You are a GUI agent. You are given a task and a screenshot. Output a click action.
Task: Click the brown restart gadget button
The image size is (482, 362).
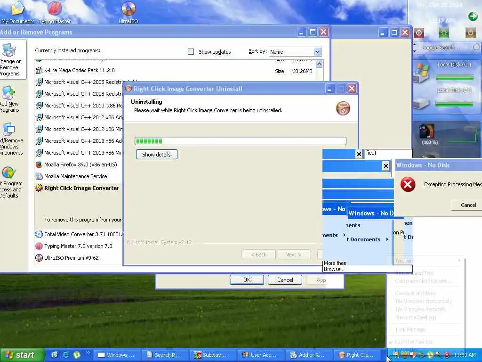pyautogui.click(x=470, y=33)
